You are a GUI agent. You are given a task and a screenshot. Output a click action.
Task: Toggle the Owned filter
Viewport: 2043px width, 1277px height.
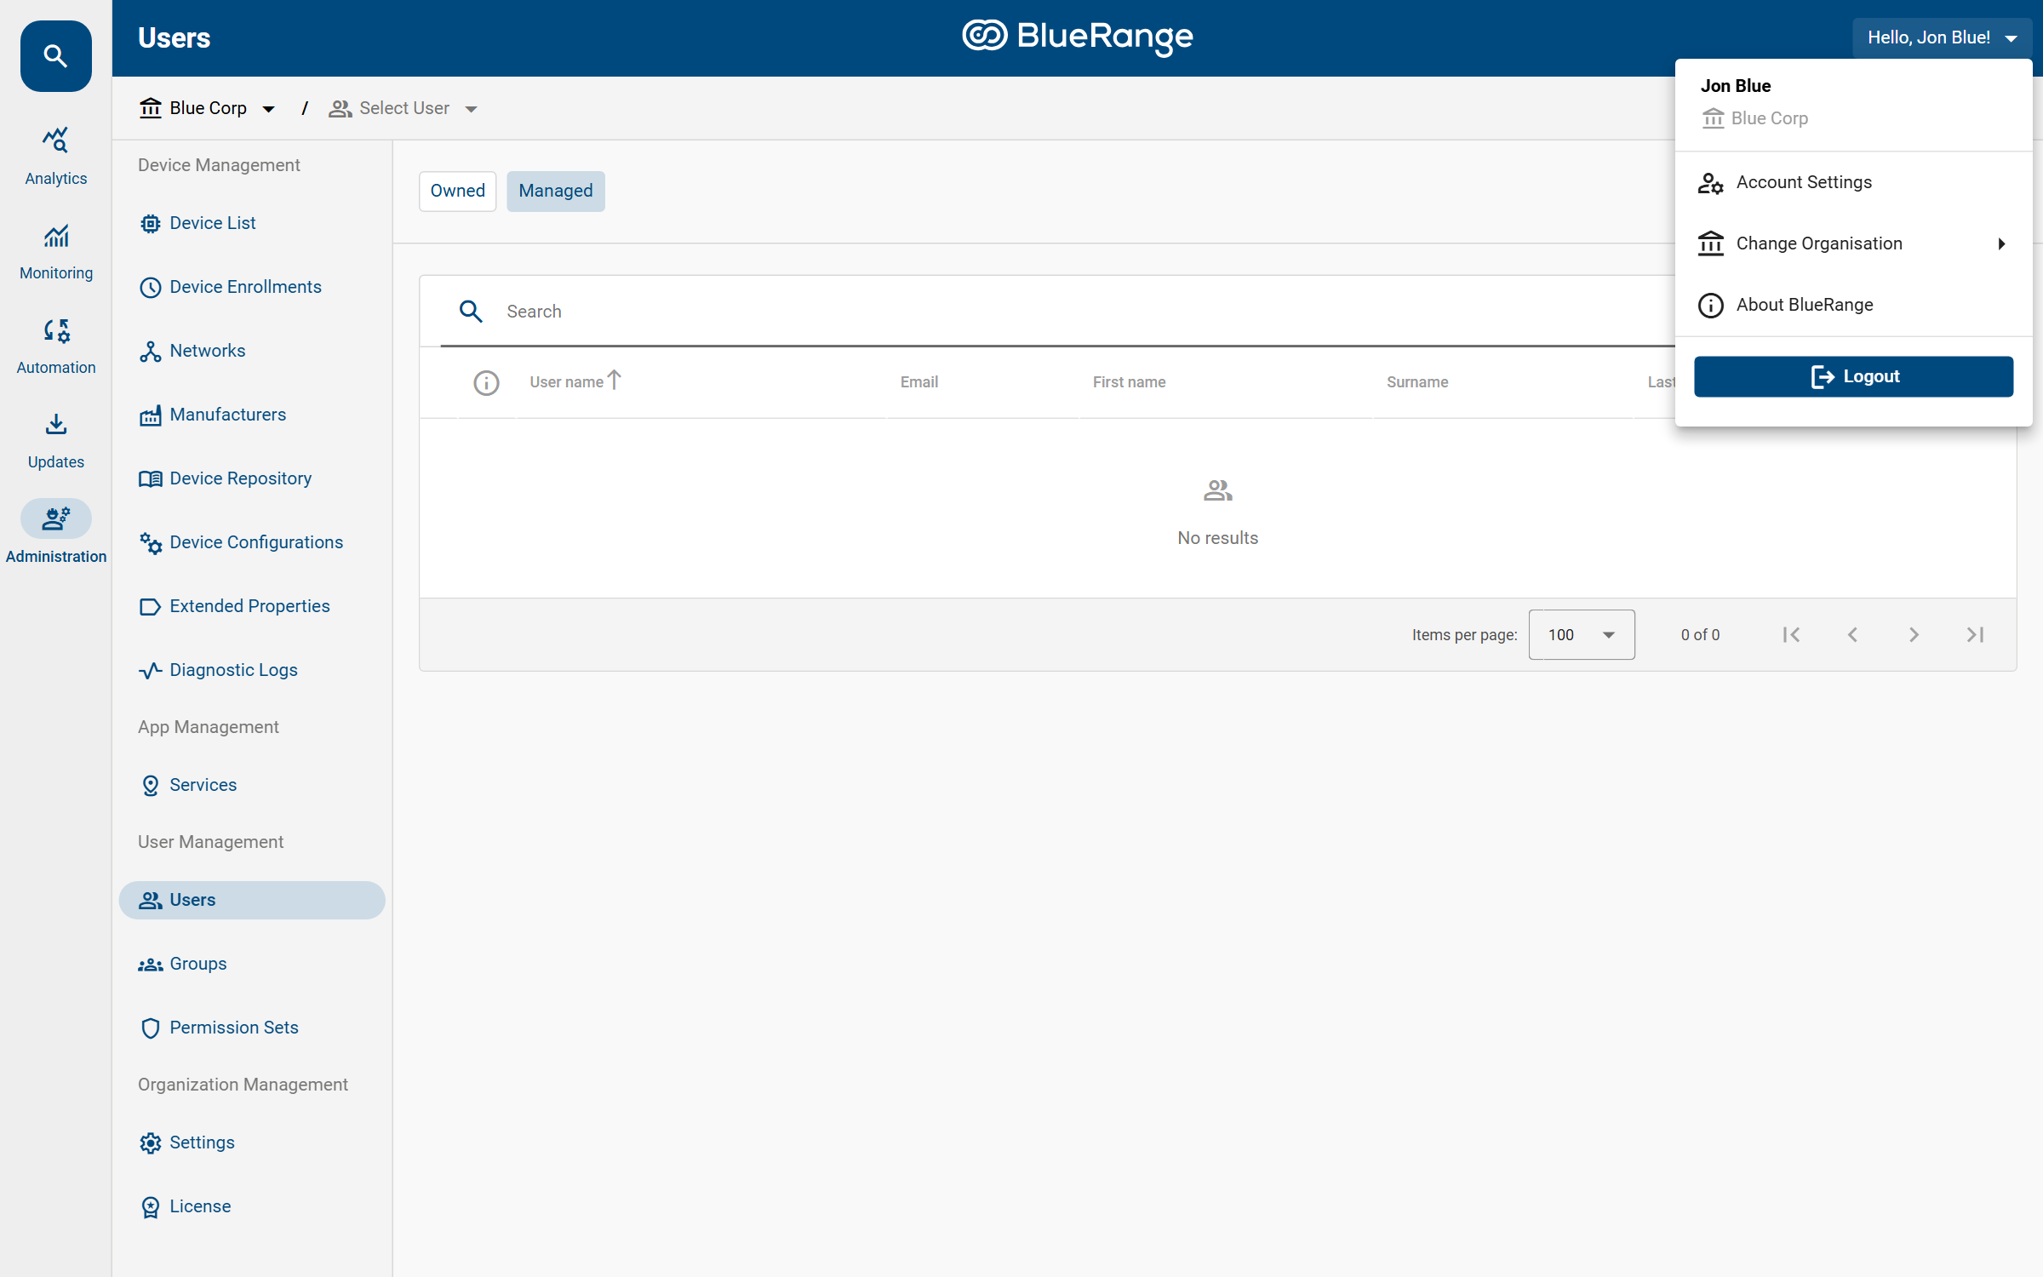(x=458, y=192)
